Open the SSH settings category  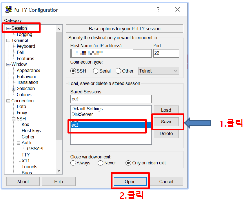pos(21,119)
